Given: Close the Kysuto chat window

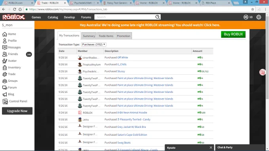Looking at the screenshot, I should click(x=211, y=147).
